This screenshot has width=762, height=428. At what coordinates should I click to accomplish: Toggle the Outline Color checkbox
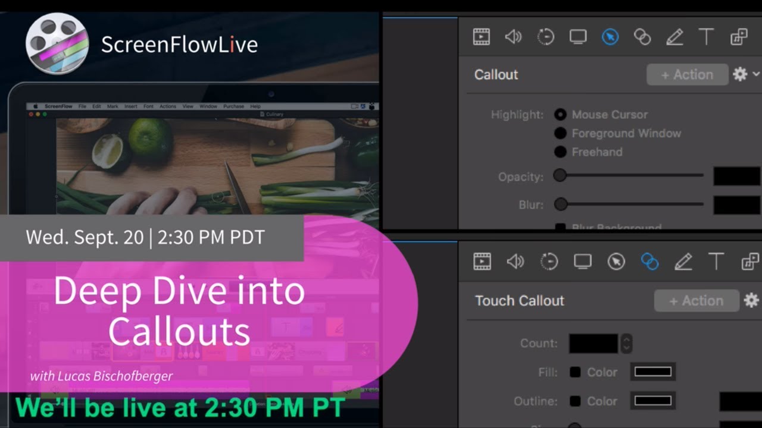(575, 401)
